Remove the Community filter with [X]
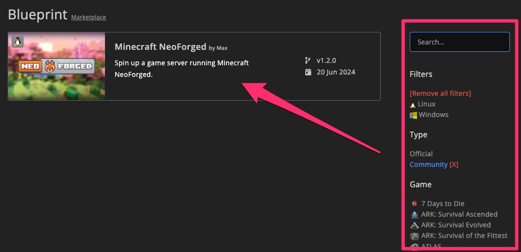Viewport: 521px width, 252px height. pos(454,164)
